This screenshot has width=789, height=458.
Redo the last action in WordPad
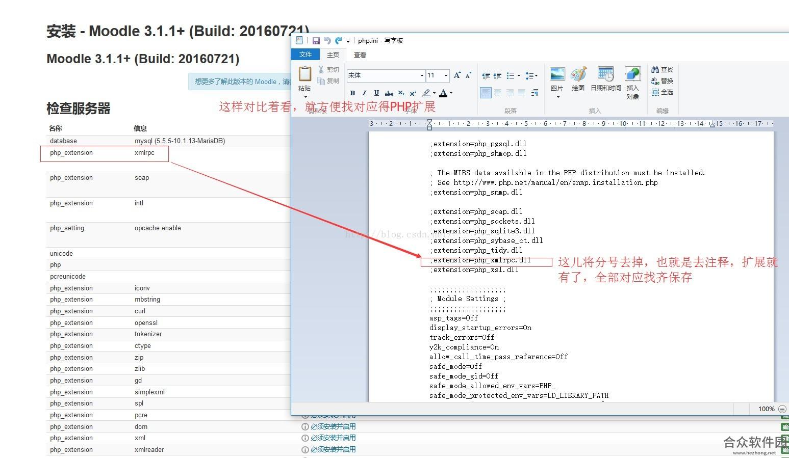coord(338,41)
